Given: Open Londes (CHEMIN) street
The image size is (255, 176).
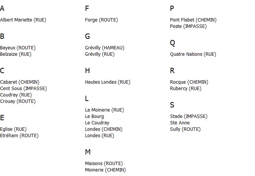Looking at the screenshot, I should click(104, 129).
